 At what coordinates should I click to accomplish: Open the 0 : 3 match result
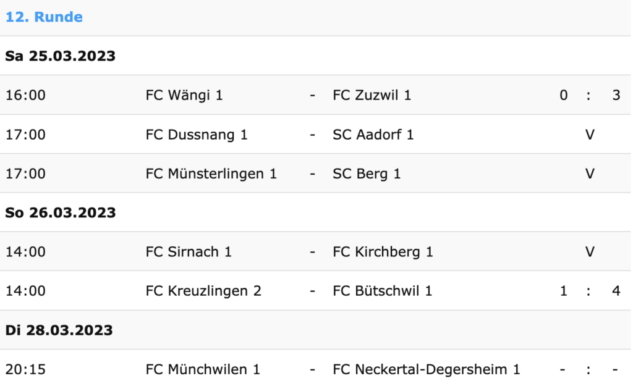click(590, 95)
